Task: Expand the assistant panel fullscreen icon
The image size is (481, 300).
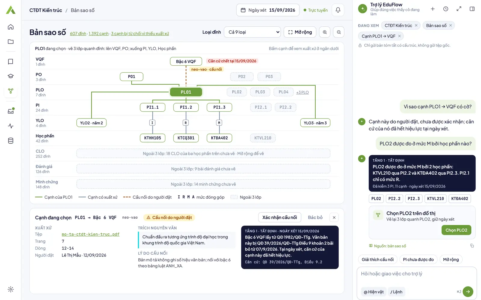Action: [x=459, y=9]
